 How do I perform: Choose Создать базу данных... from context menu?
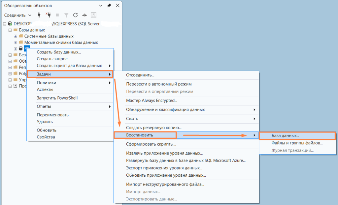click(70, 52)
